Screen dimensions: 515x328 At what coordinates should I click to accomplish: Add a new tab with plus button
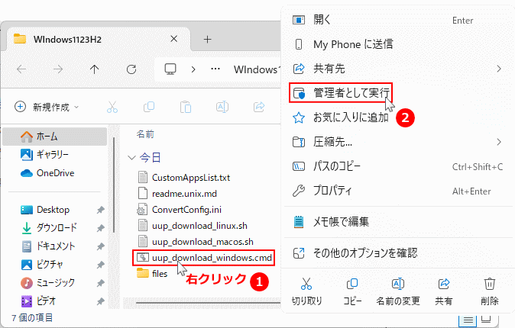(207, 40)
